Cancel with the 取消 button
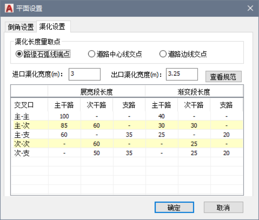This screenshot has width=259, height=220. [223, 207]
